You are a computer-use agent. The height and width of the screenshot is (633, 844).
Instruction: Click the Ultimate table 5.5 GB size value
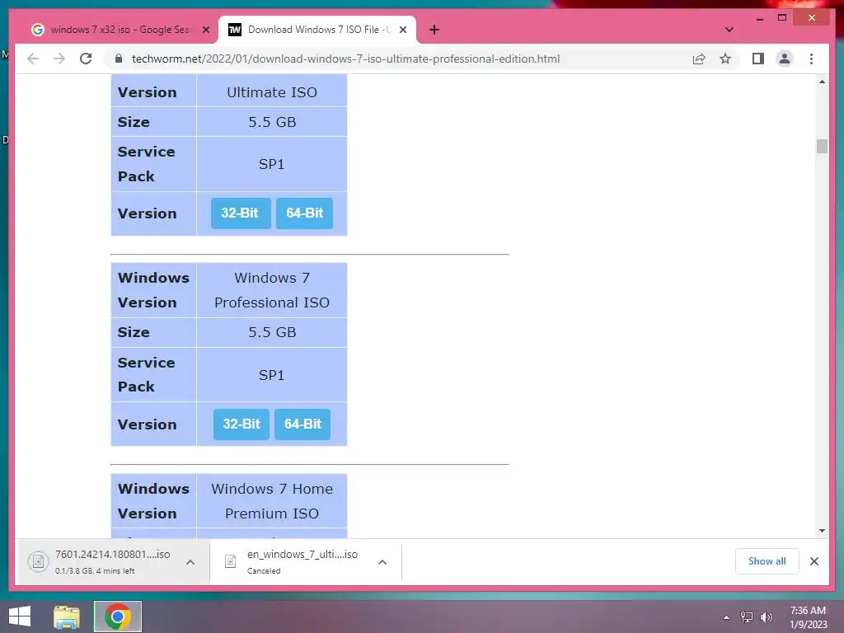pos(272,122)
